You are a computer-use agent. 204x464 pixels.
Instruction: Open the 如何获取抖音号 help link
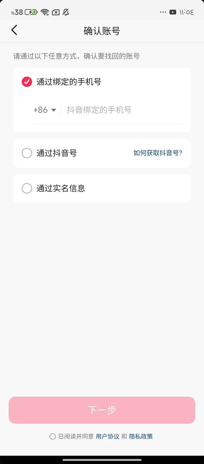click(158, 153)
